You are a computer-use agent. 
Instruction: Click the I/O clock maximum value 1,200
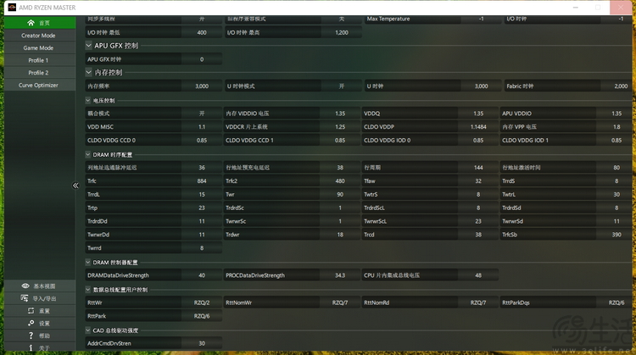(x=342, y=32)
